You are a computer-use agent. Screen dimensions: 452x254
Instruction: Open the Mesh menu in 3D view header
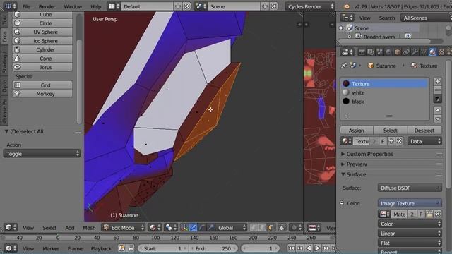tap(89, 228)
